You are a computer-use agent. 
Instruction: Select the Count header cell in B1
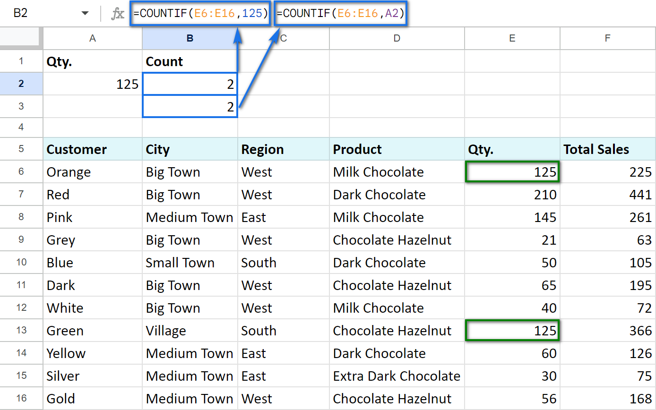[x=190, y=61]
